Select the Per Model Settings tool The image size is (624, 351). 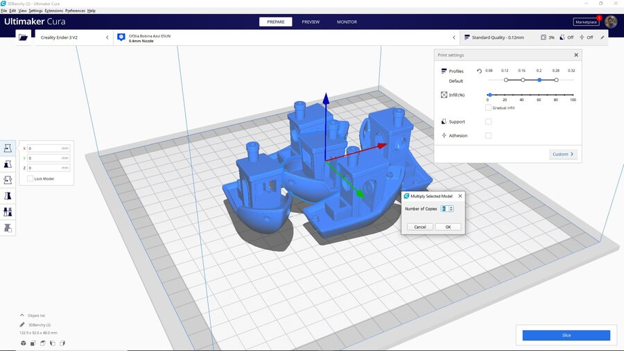coord(8,212)
